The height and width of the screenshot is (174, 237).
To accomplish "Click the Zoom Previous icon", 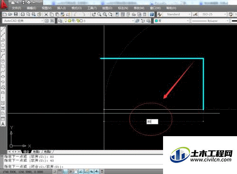I will (110, 15).
